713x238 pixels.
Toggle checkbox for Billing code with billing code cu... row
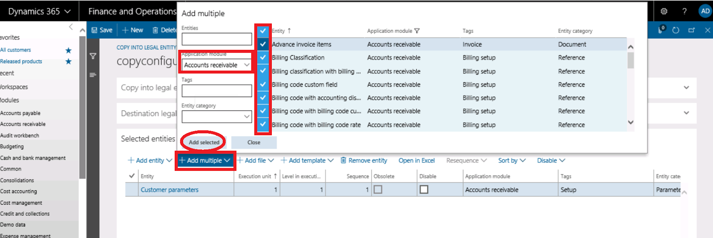point(263,111)
